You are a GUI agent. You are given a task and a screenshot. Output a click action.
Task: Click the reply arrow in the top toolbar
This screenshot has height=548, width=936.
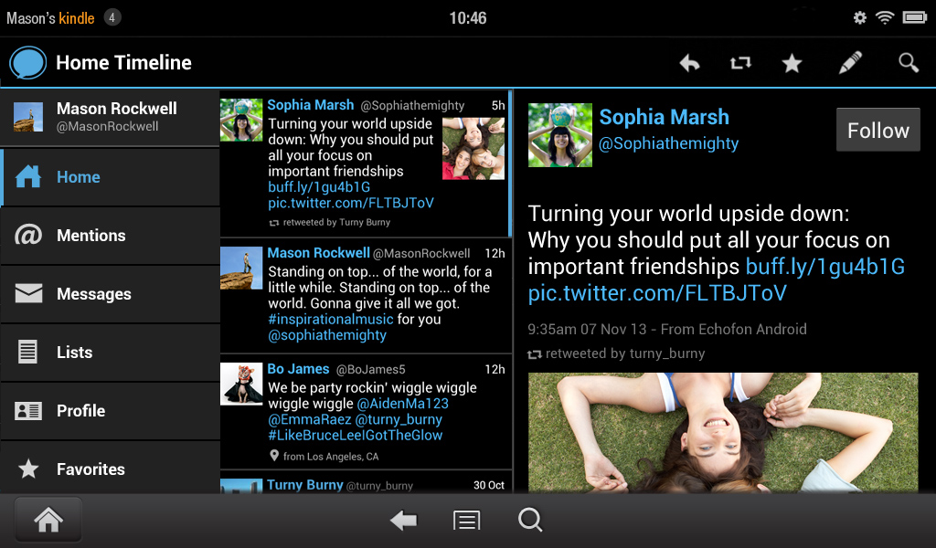click(689, 62)
